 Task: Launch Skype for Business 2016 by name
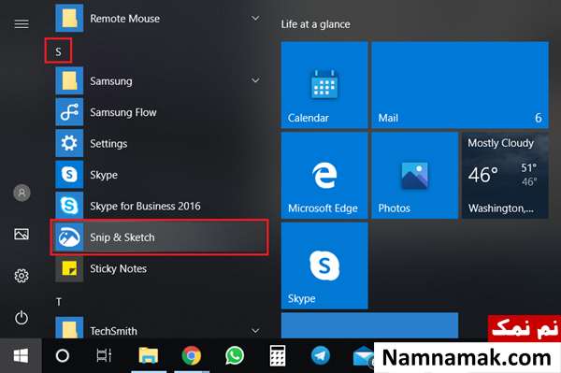point(145,206)
